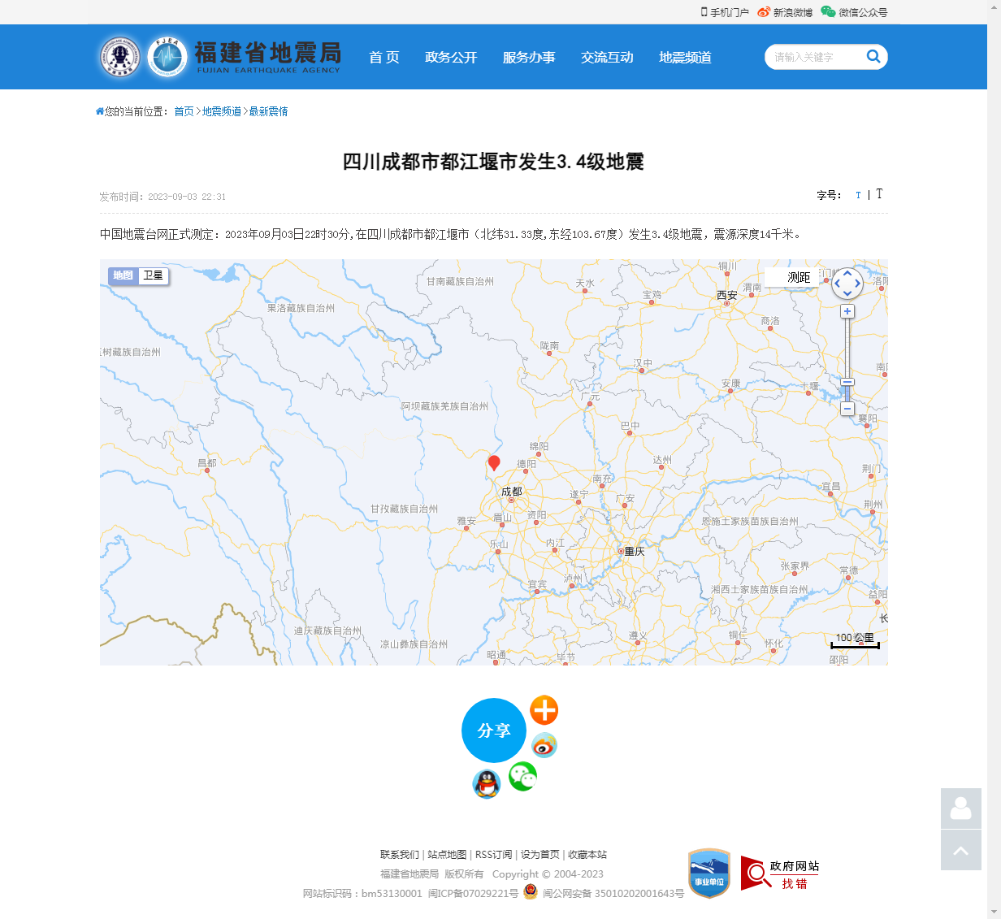
Task: Click the 政府网站找错 badge
Action: [780, 873]
